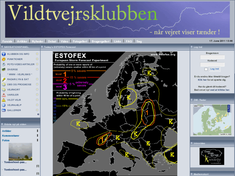Open the DMI radar map thumbnail
235x176 pixels.
click(x=212, y=120)
